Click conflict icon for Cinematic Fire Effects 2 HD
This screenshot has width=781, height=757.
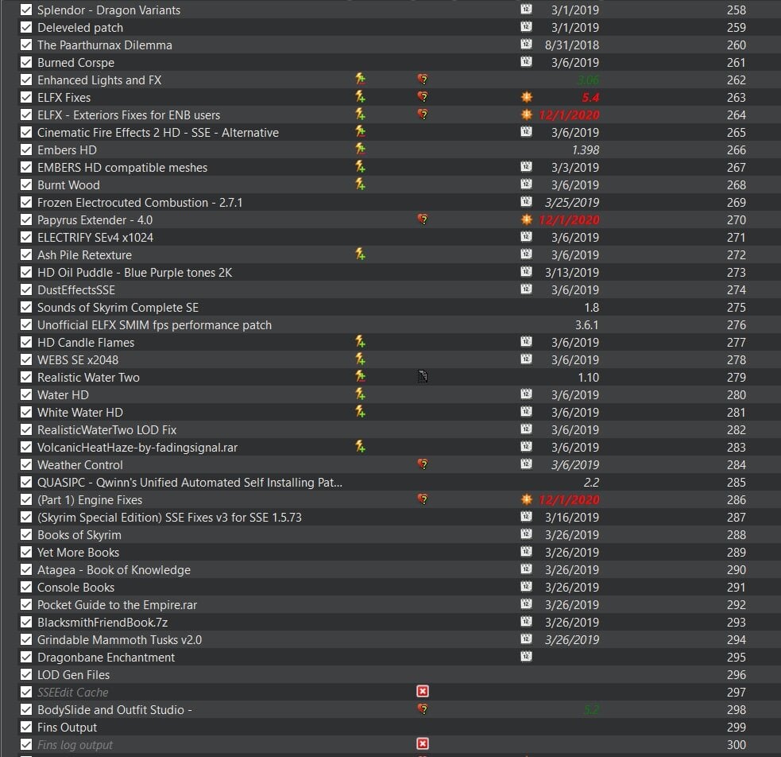coord(360,131)
